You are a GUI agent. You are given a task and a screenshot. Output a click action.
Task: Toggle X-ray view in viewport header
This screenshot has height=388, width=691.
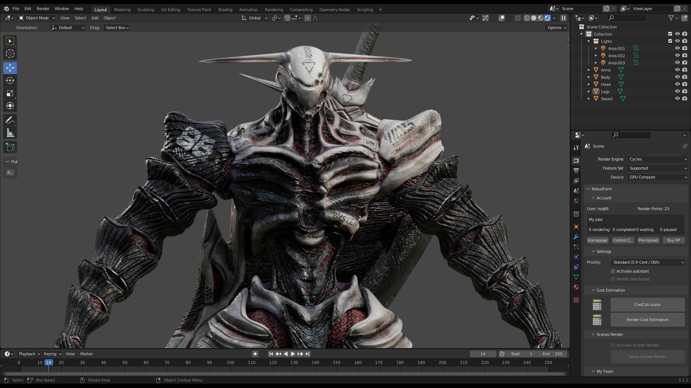[518, 18]
